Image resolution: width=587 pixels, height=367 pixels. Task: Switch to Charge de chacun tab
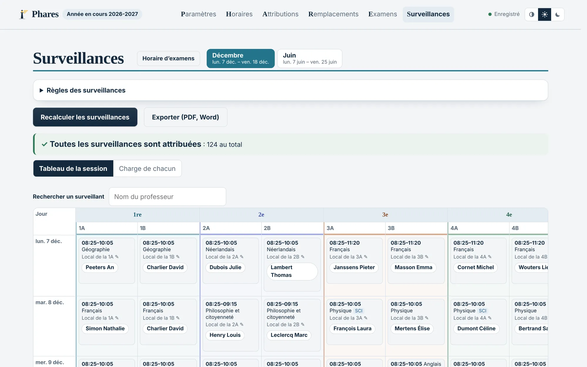[147, 169]
